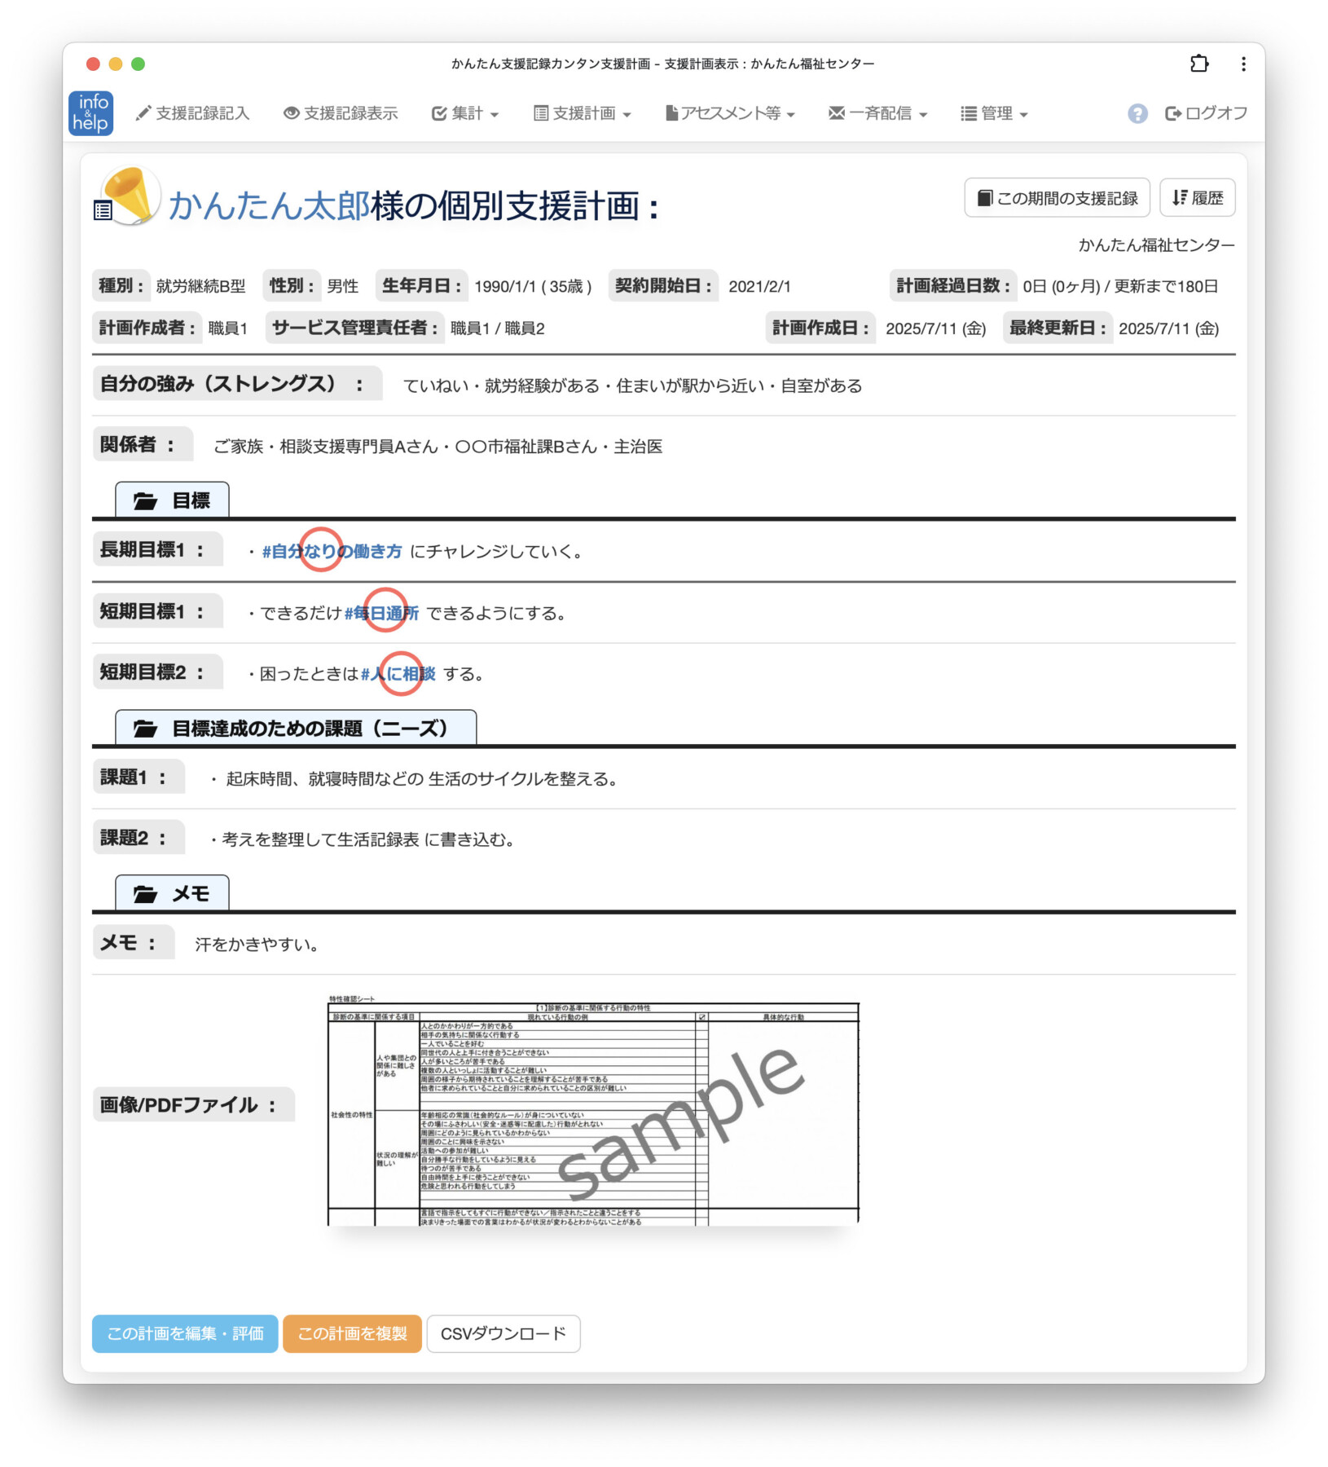Image resolution: width=1328 pixels, height=1467 pixels.
Task: Click the 短期目標1 label
Action: [156, 611]
